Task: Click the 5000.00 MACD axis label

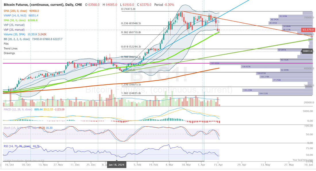Action: tap(308, 111)
